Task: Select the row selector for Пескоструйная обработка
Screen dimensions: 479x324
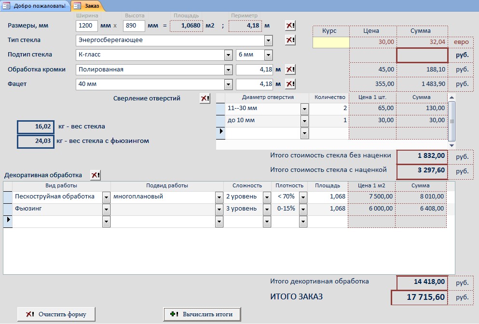Action: coord(8,197)
